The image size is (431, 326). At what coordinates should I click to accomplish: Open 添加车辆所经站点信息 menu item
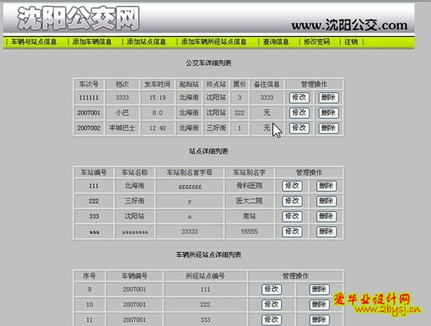coord(214,41)
